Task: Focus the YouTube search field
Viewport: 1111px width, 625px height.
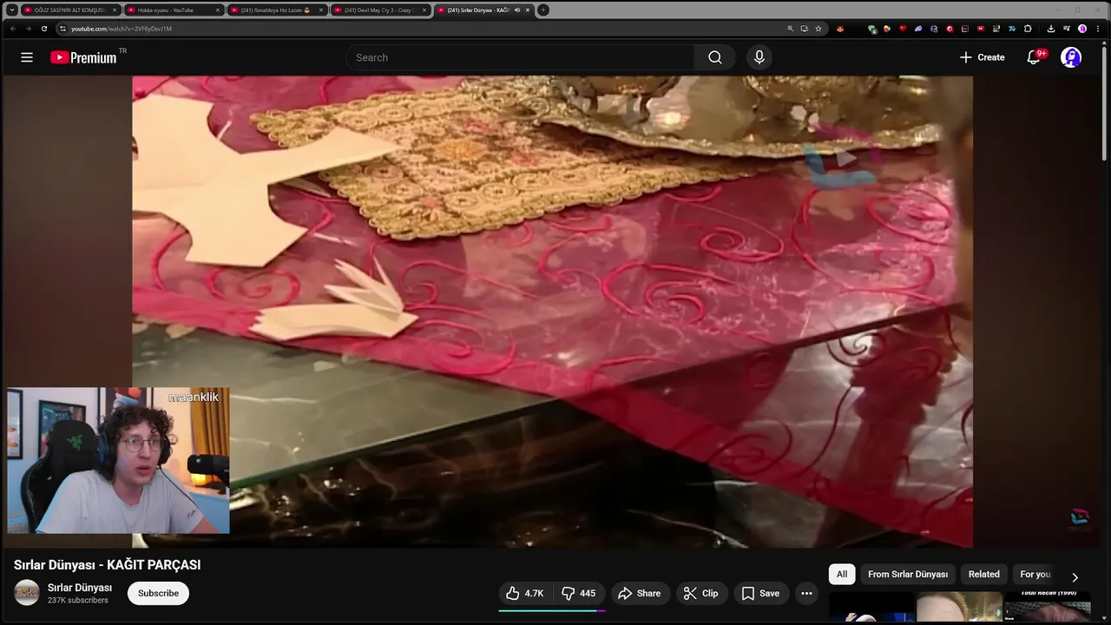Action: (521, 57)
